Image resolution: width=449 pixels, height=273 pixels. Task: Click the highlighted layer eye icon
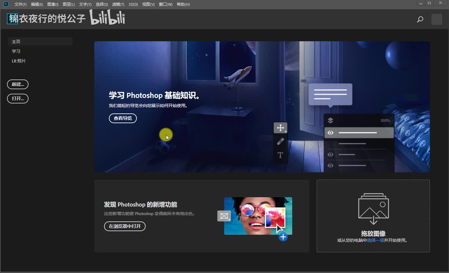[x=330, y=133]
